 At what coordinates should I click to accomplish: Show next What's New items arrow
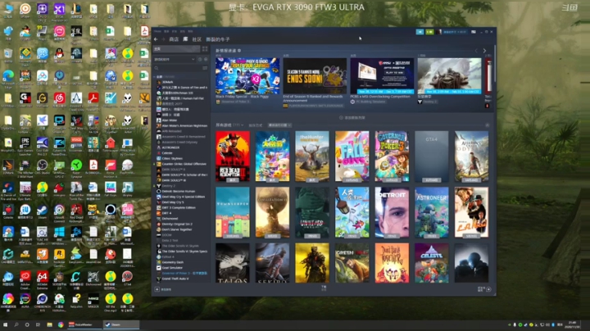click(x=484, y=51)
